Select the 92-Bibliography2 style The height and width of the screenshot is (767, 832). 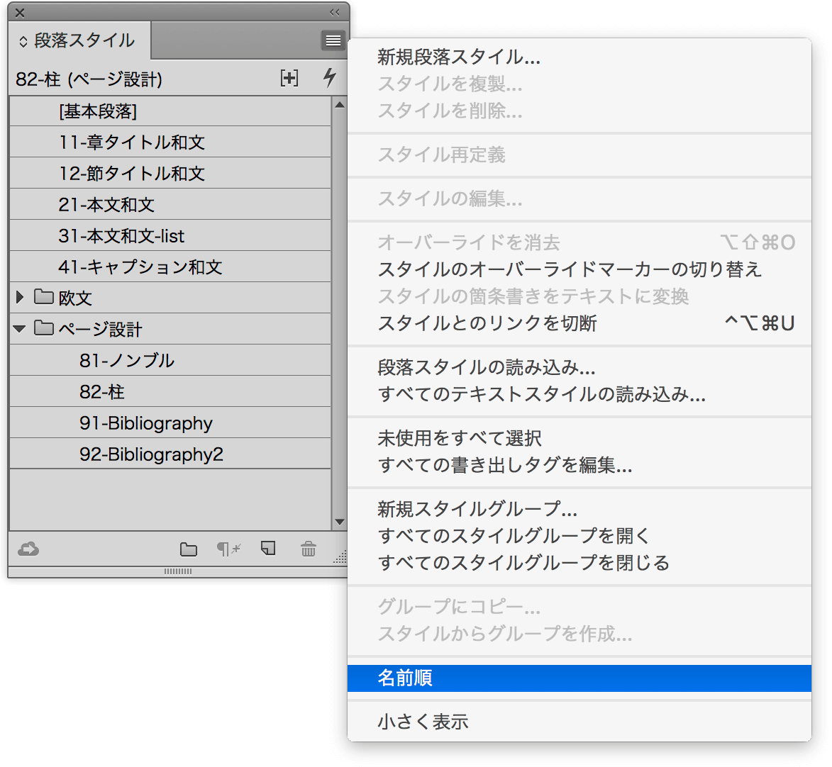coord(170,454)
